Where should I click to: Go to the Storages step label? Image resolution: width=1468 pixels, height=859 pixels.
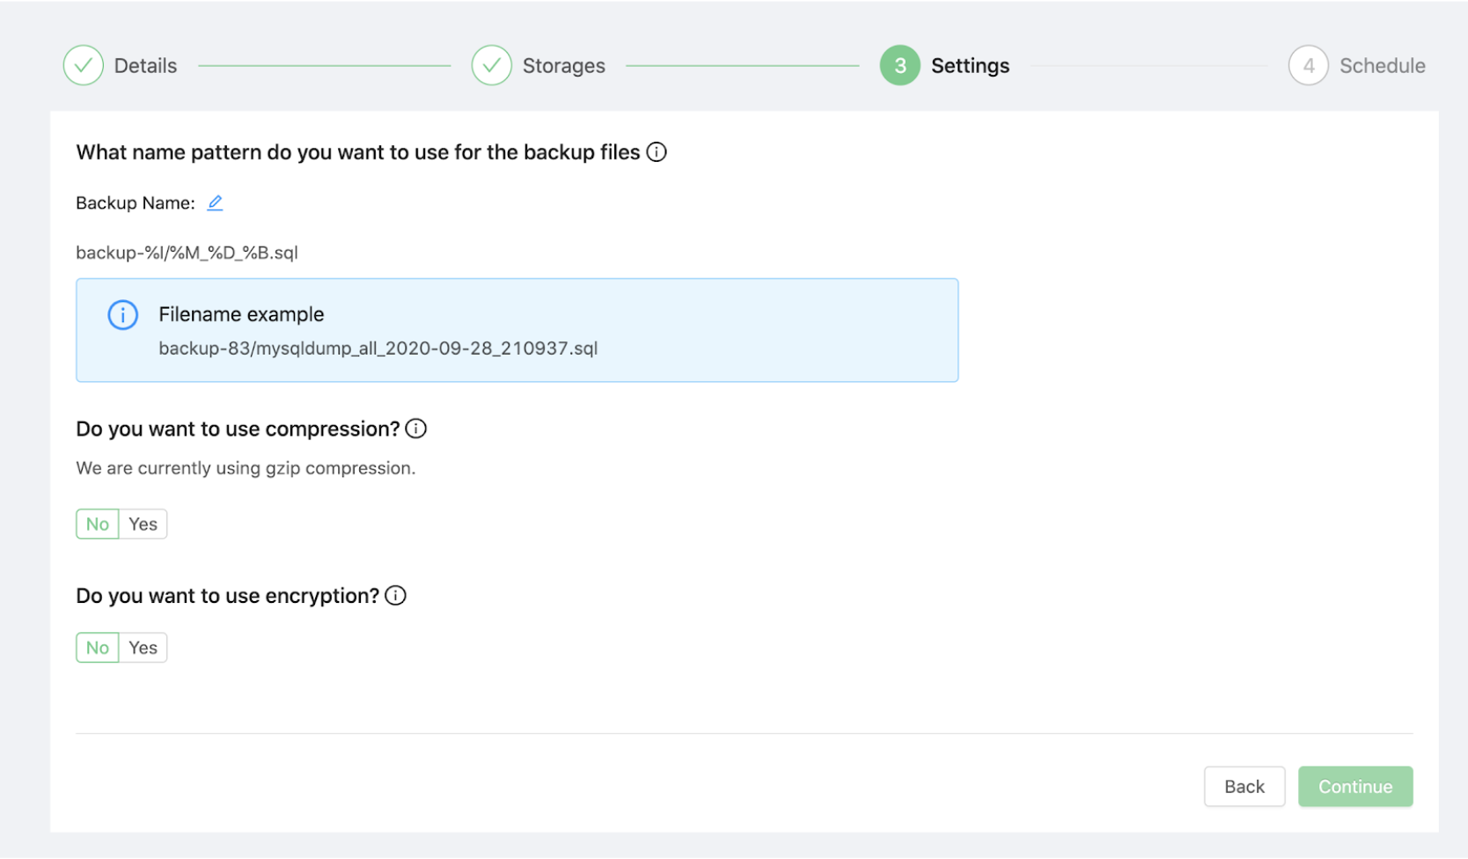(x=563, y=66)
